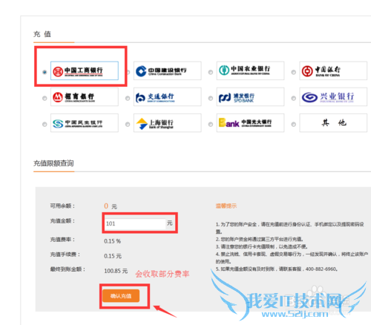Choose the 兴业银行 logo card

coord(333,96)
